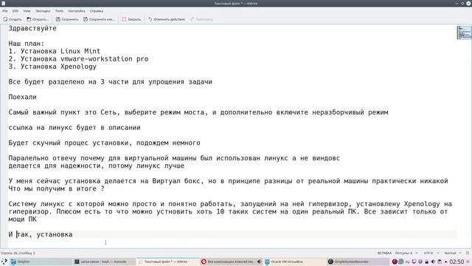472x266 pixels.
Task: Open the KDE application launcher
Action: click(x=4, y=262)
